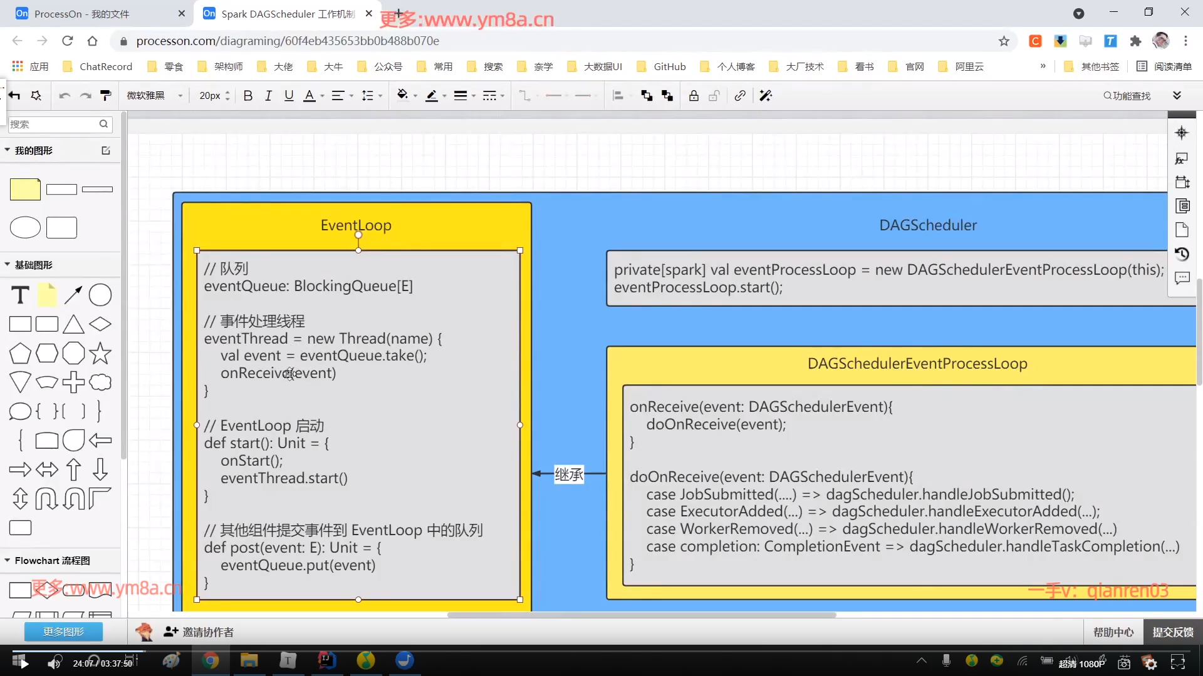Click the 邀请协作者 link
The width and height of the screenshot is (1203, 676).
tap(207, 632)
